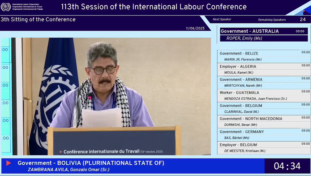Click the 05:00 time in Guatemala row
This screenshot has width=311, height=176.
coord(305,92)
